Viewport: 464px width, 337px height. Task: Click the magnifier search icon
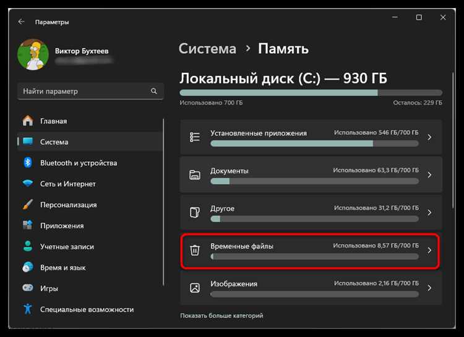click(x=154, y=91)
